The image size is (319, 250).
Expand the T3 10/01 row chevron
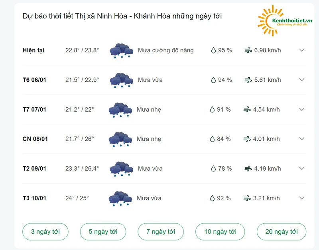[301, 198]
